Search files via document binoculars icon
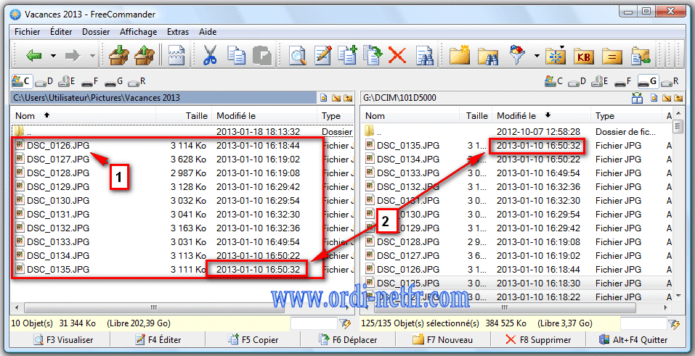This screenshot has width=695, height=356. (425, 55)
